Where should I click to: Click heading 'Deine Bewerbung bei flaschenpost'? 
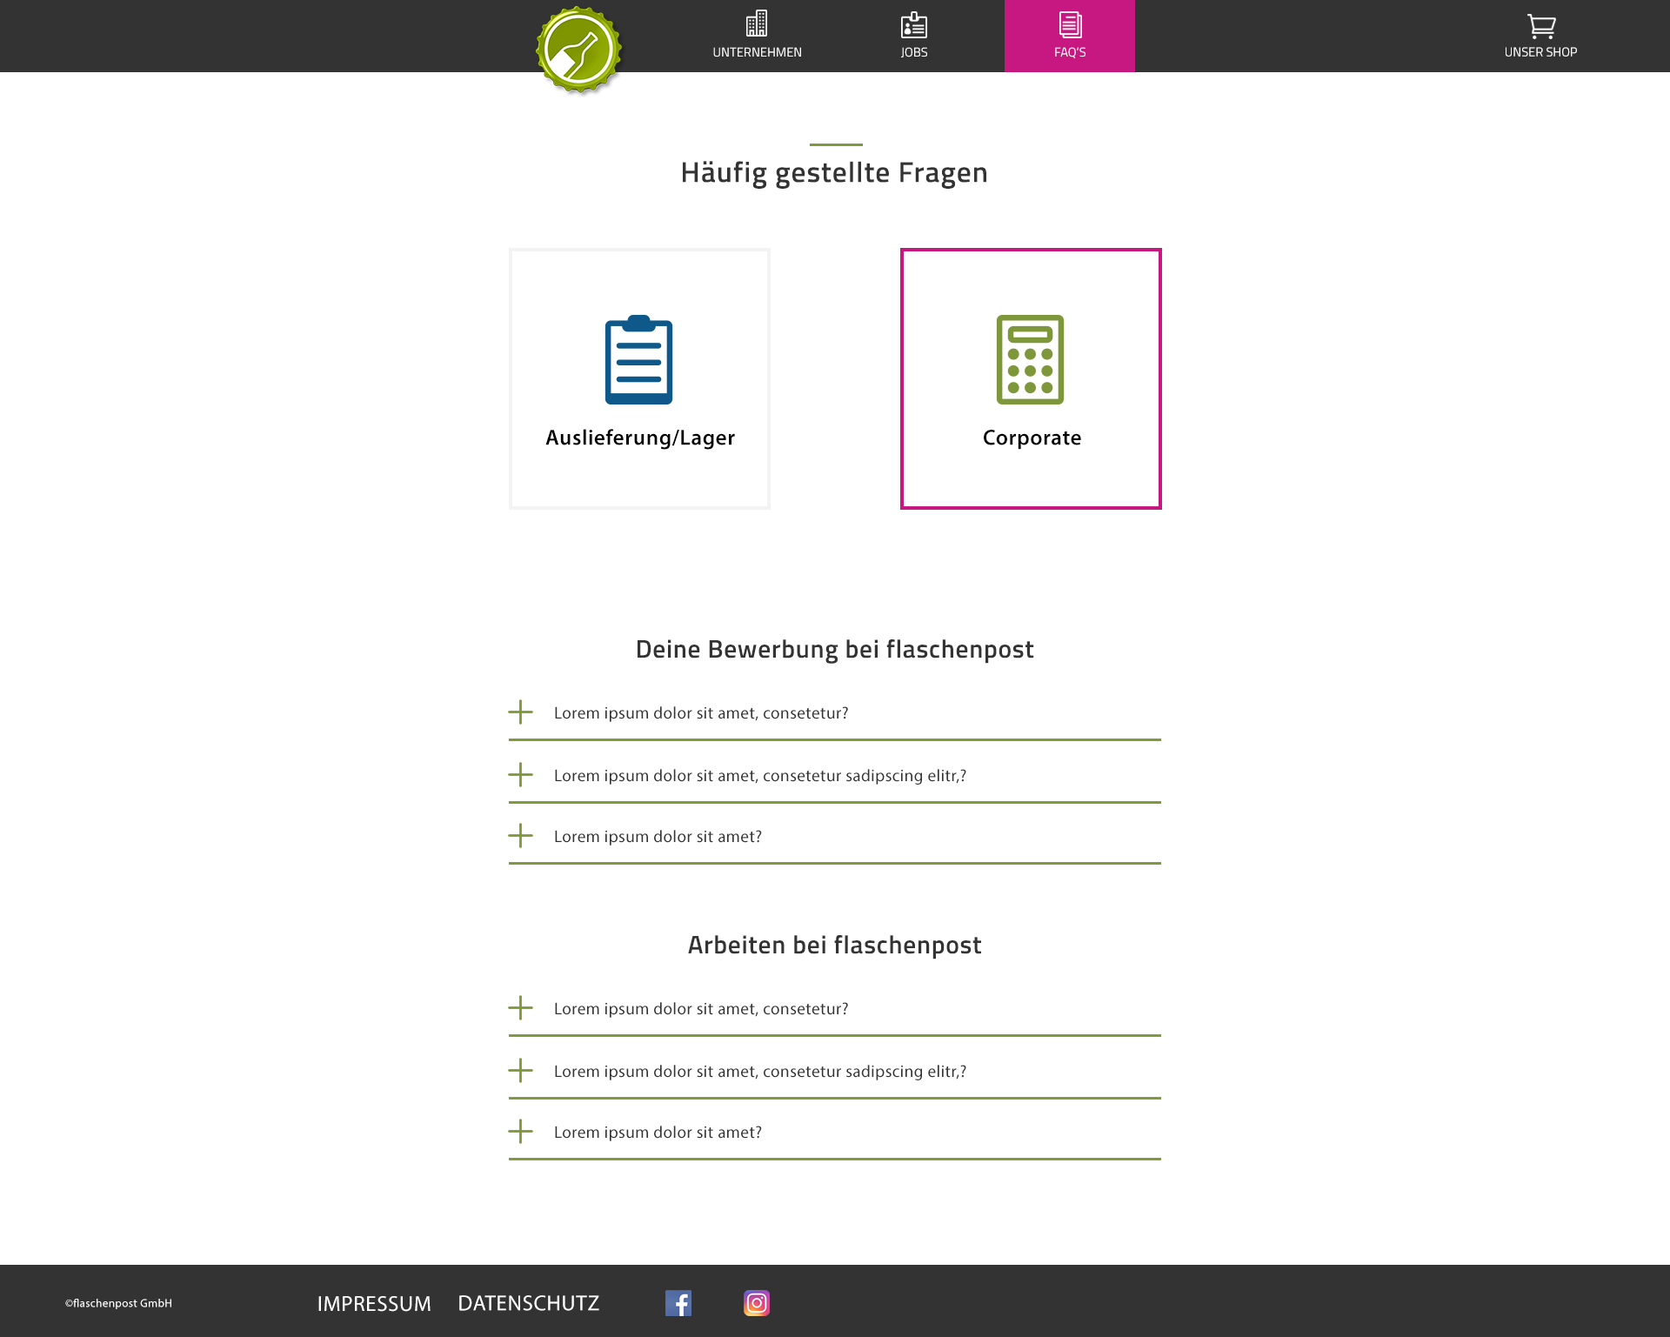pyautogui.click(x=834, y=649)
